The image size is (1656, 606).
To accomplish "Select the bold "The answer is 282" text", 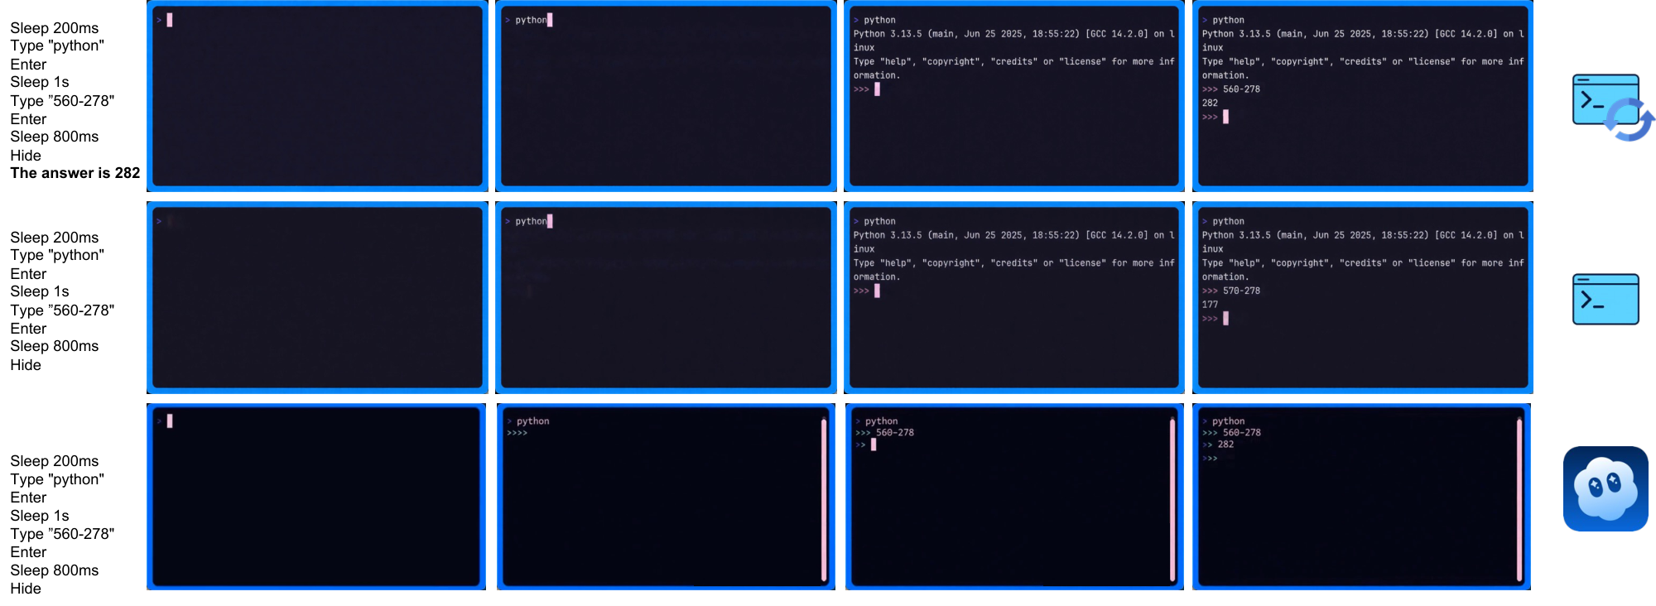I will point(75,173).
